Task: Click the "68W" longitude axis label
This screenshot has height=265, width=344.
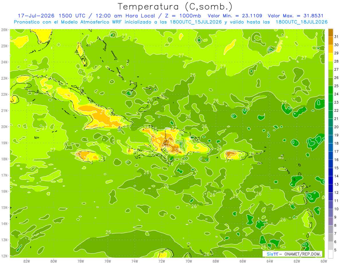Action: point(216,261)
